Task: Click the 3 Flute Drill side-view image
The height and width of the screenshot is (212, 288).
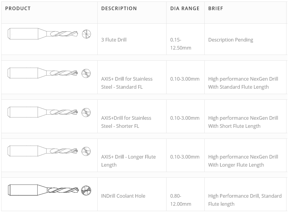Action: pos(44,34)
